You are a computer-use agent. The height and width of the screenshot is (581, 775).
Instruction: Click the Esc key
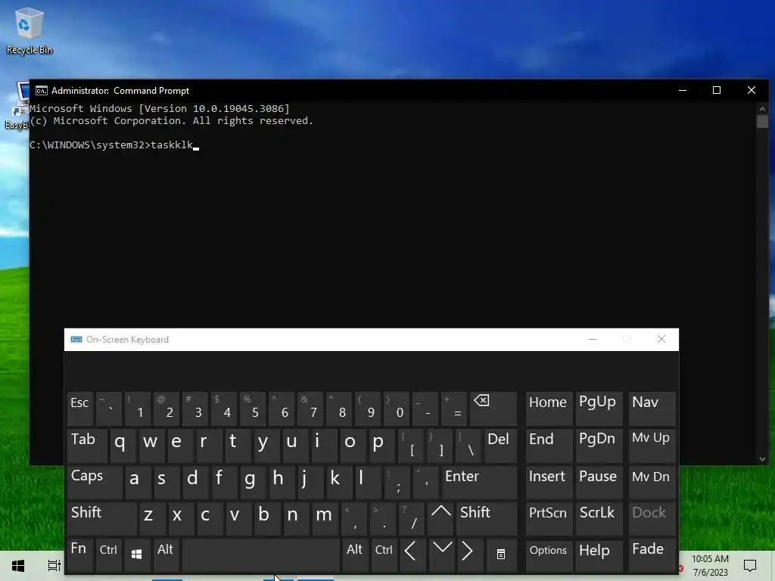[x=80, y=408]
